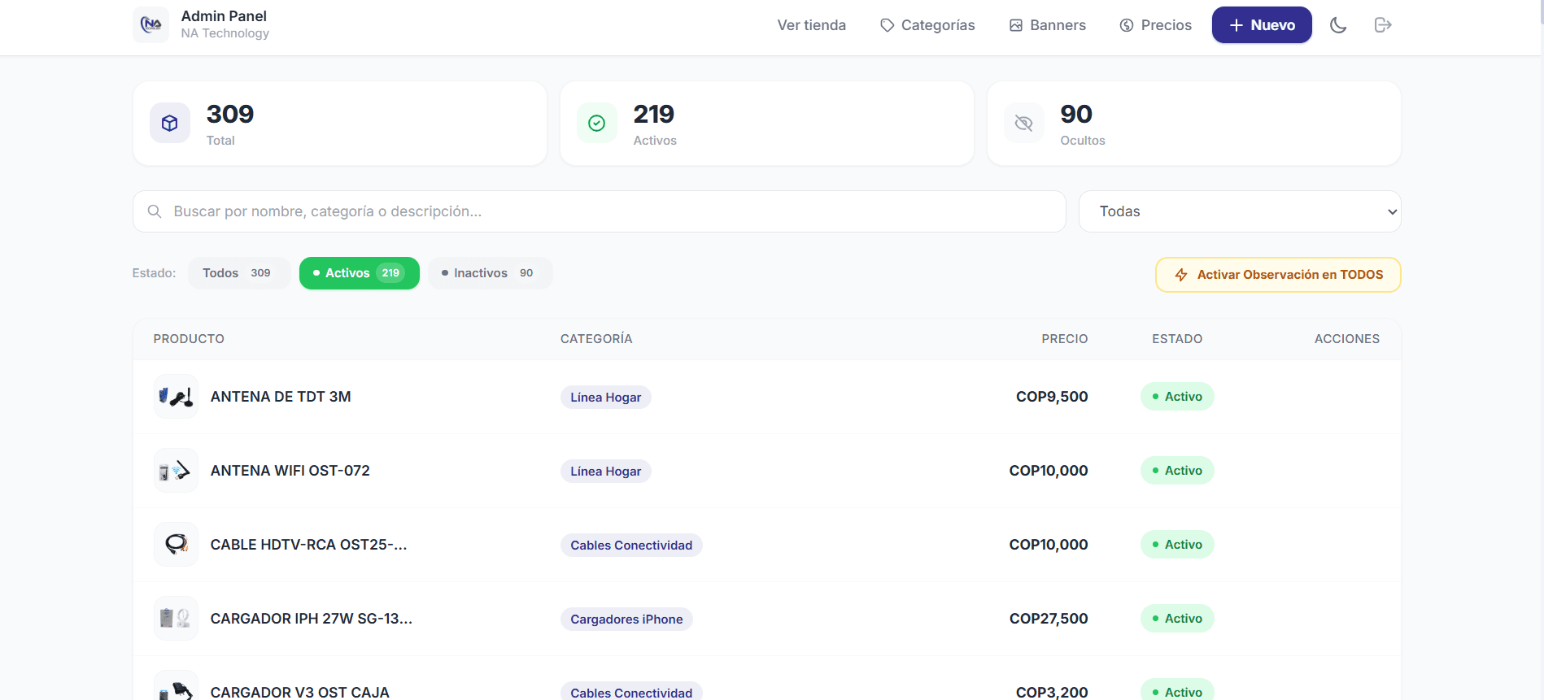Open ANTENA WIFI OST-072 product thumbnail
Viewport: 1544px width, 700px height.
176,471
